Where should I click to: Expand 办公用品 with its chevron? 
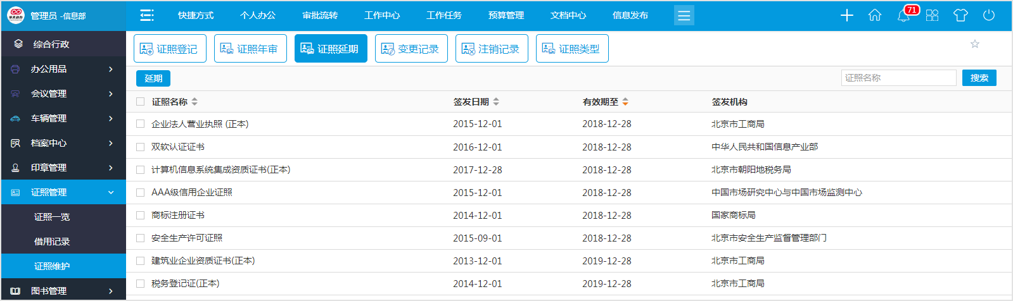(111, 69)
